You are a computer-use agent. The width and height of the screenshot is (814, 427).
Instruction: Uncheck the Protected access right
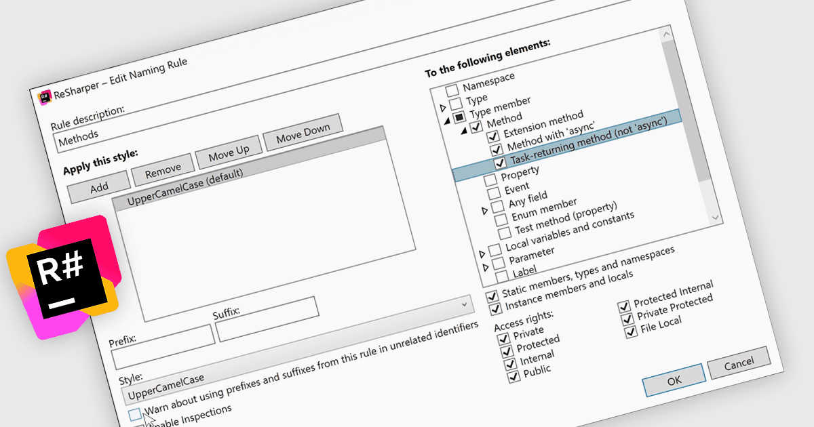(506, 351)
